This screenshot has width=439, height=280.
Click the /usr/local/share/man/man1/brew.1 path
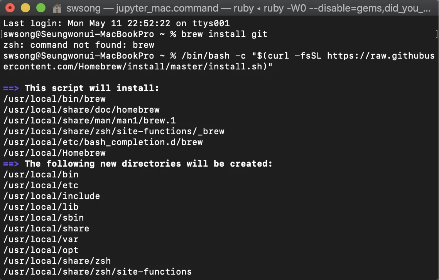point(89,121)
